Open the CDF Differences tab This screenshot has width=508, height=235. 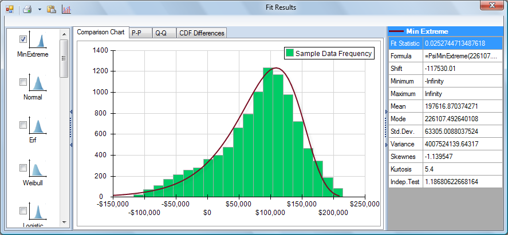tap(202, 33)
